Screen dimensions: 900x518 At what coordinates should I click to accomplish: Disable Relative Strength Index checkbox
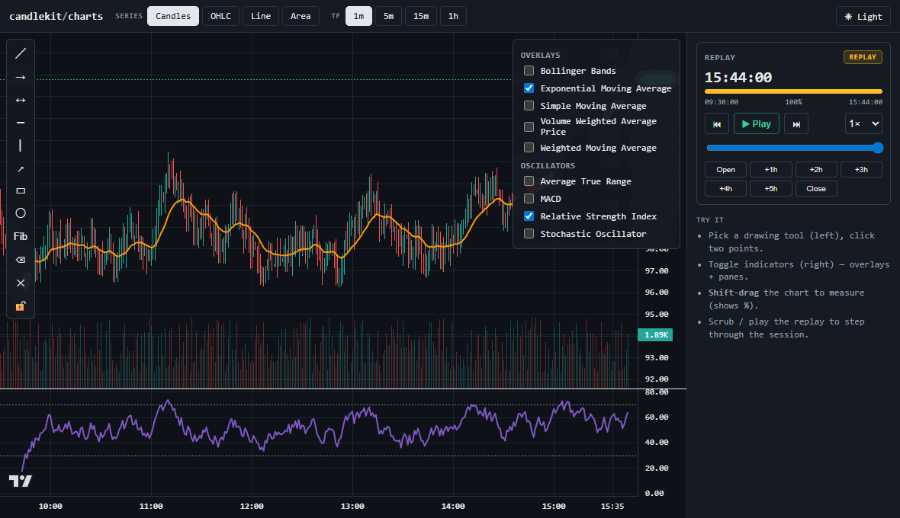[x=529, y=216]
